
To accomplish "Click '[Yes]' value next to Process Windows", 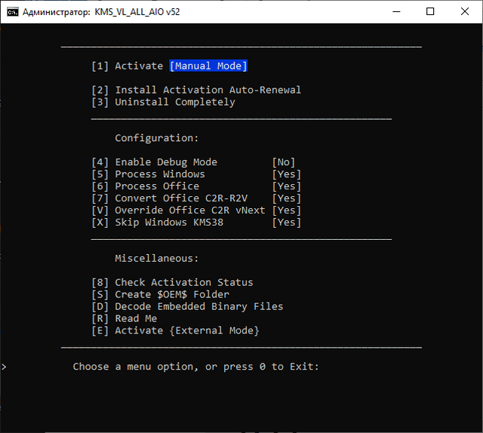I will [287, 174].
